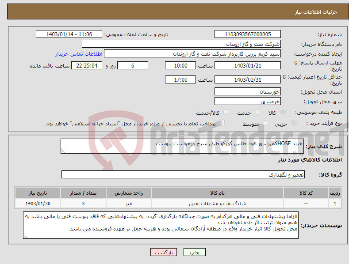Click the buyer name field شرکت نفت و گاز اروندان
Screen dimensions: 349x264
click(181, 44)
